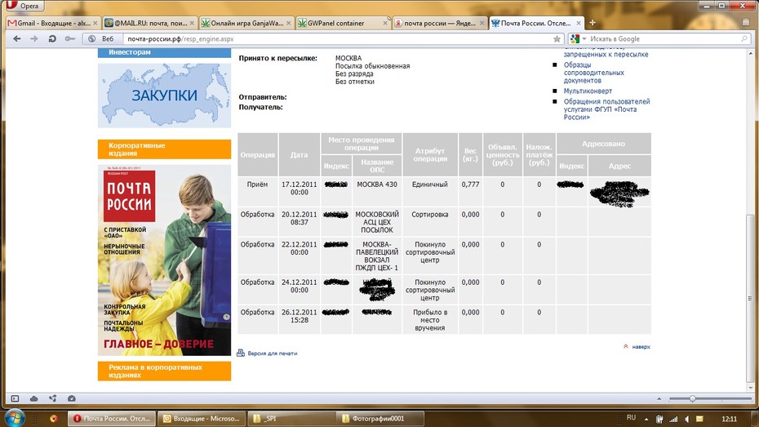Image resolution: width=759 pixels, height=427 pixels.
Task: Open Обращения пользователей услугами link
Action: point(606,109)
